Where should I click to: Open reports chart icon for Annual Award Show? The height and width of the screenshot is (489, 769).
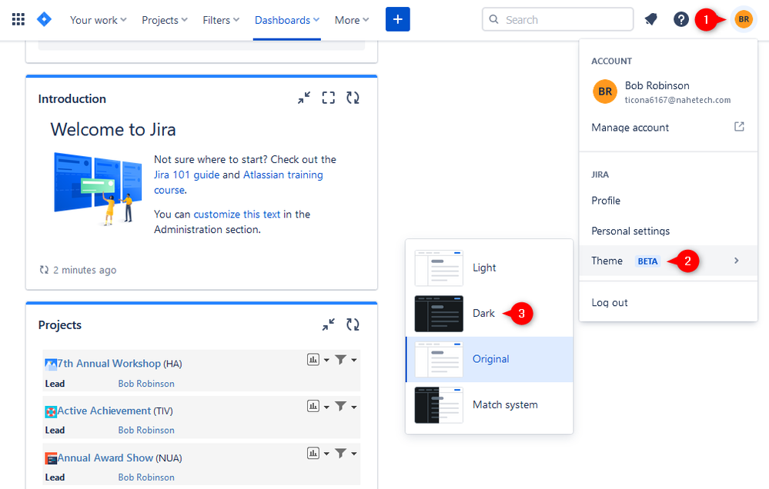(x=313, y=453)
